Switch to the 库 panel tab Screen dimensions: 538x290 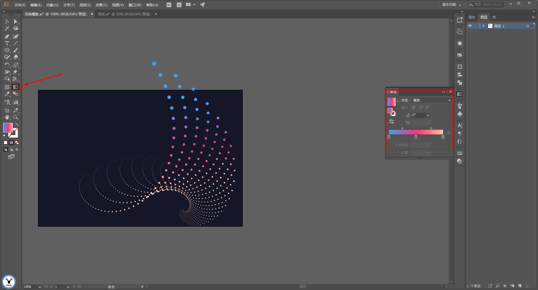click(494, 17)
